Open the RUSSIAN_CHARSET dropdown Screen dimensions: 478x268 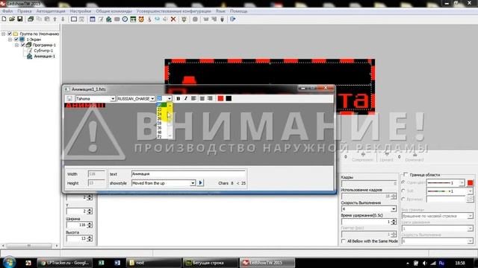tap(152, 99)
